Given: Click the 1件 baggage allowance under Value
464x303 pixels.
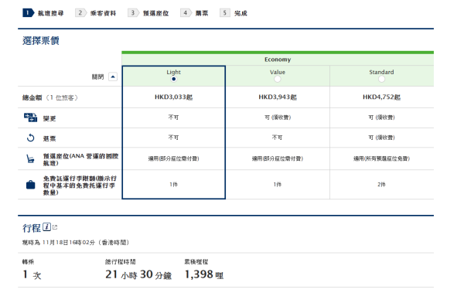Looking at the screenshot, I should pyautogui.click(x=278, y=184).
